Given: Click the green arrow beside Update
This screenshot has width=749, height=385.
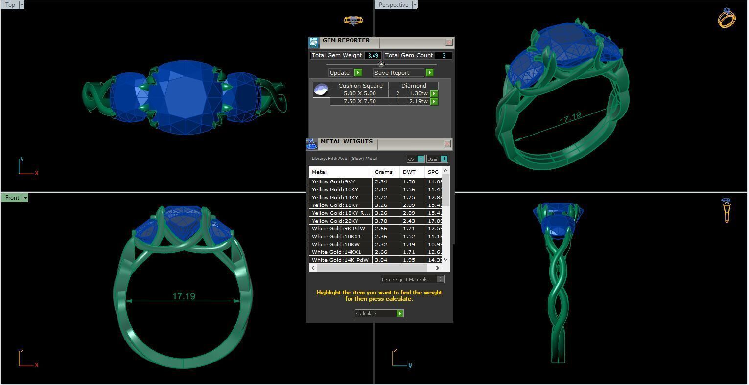Looking at the screenshot, I should [x=358, y=73].
